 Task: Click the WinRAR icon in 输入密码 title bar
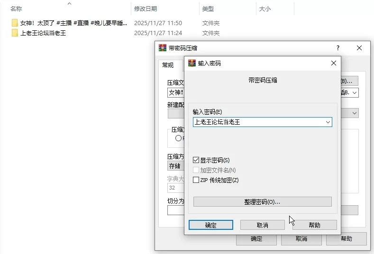point(192,63)
